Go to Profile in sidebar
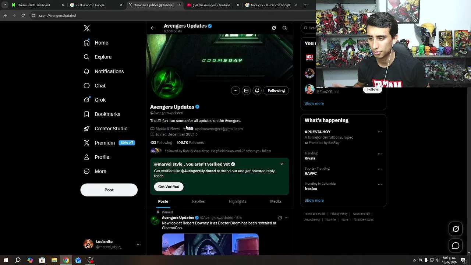 (96, 157)
